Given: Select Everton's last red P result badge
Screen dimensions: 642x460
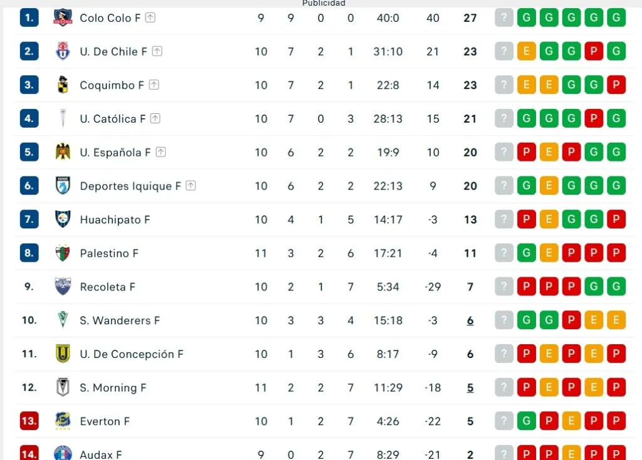Looking at the screenshot, I should (x=616, y=421).
